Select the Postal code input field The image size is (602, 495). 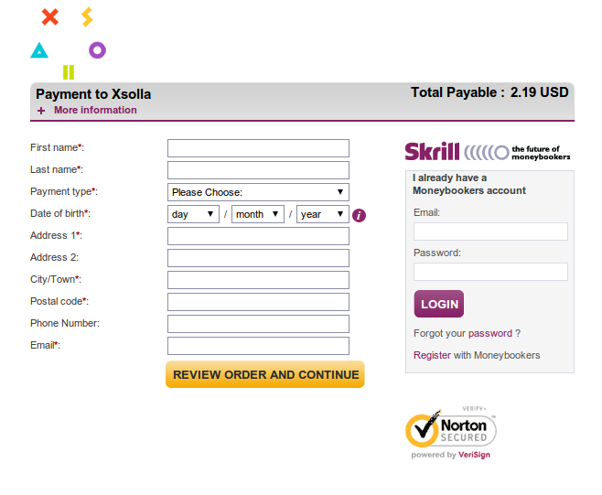tap(258, 302)
